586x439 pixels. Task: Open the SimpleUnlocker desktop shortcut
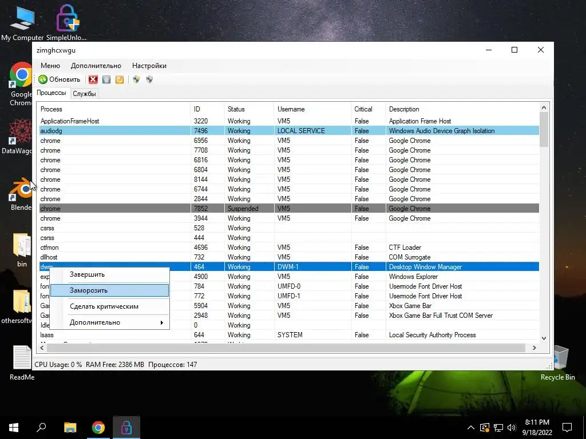[66, 23]
